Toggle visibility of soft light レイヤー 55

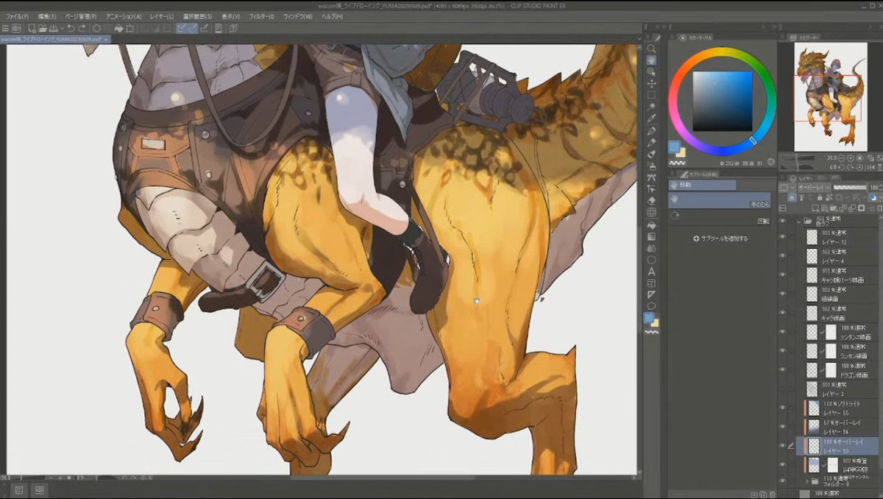tap(782, 407)
